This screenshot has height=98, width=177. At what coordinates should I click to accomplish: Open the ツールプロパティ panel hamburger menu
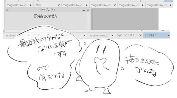pos(7,10)
